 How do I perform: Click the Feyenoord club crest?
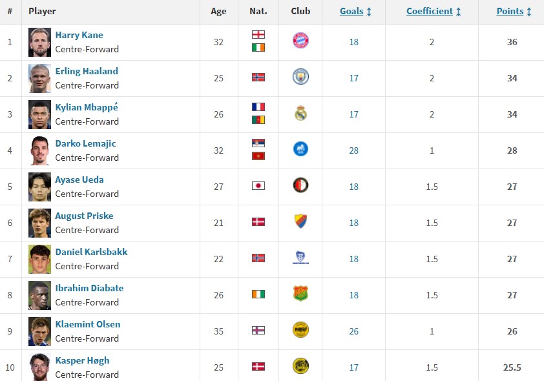click(300, 185)
